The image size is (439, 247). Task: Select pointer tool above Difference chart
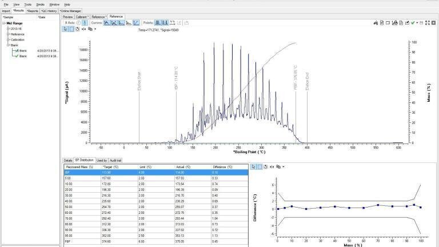pyautogui.click(x=253, y=166)
